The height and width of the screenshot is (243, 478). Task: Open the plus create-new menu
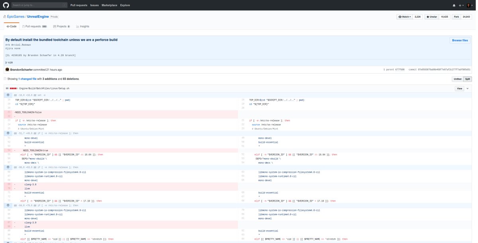pyautogui.click(x=461, y=5)
